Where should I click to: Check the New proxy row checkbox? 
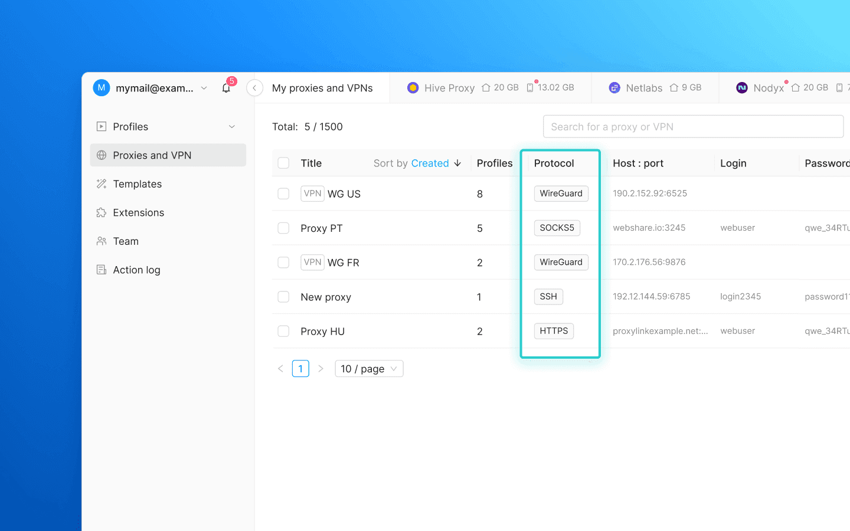[x=283, y=297]
